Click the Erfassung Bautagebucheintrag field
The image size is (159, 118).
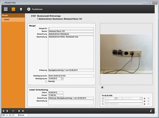pos(71,70)
